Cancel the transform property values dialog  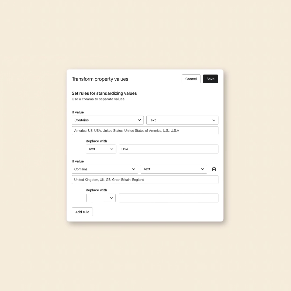point(191,79)
